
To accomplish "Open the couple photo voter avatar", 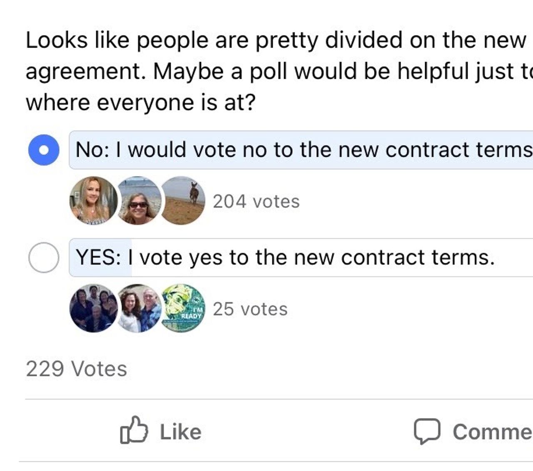I will point(139,308).
